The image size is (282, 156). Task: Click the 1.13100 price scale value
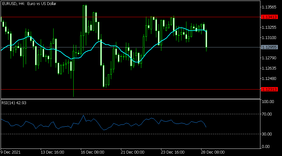pos(269,38)
